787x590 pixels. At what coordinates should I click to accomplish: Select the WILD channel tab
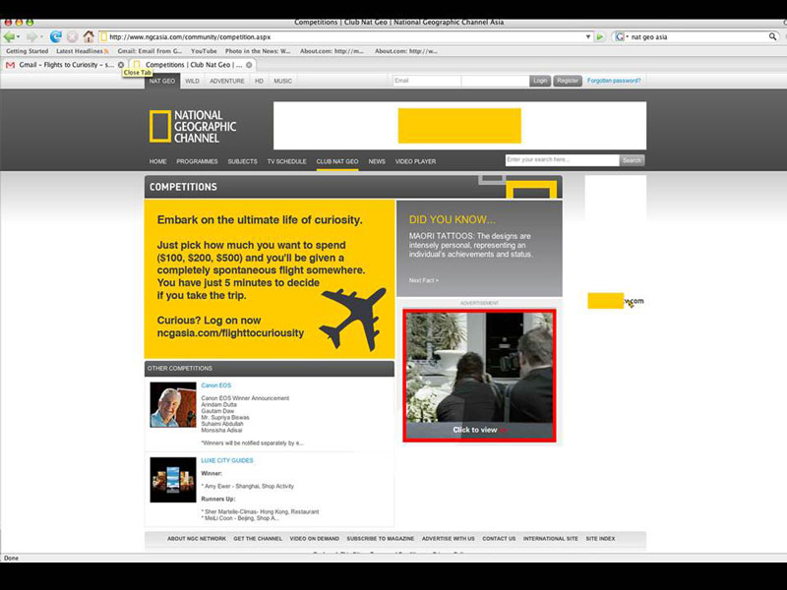tap(192, 81)
